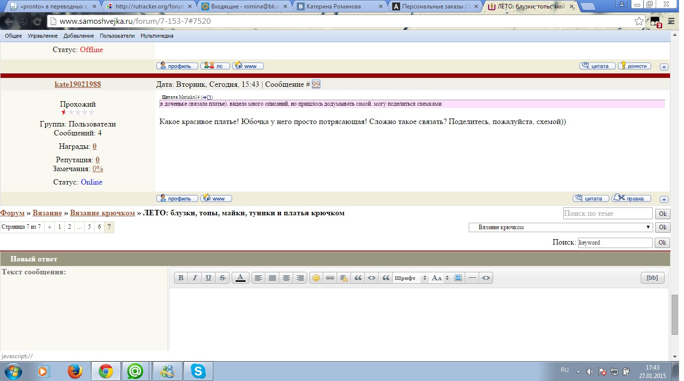Switch to the Входящие mail tab
The width and height of the screenshot is (684, 381).
[245, 7]
